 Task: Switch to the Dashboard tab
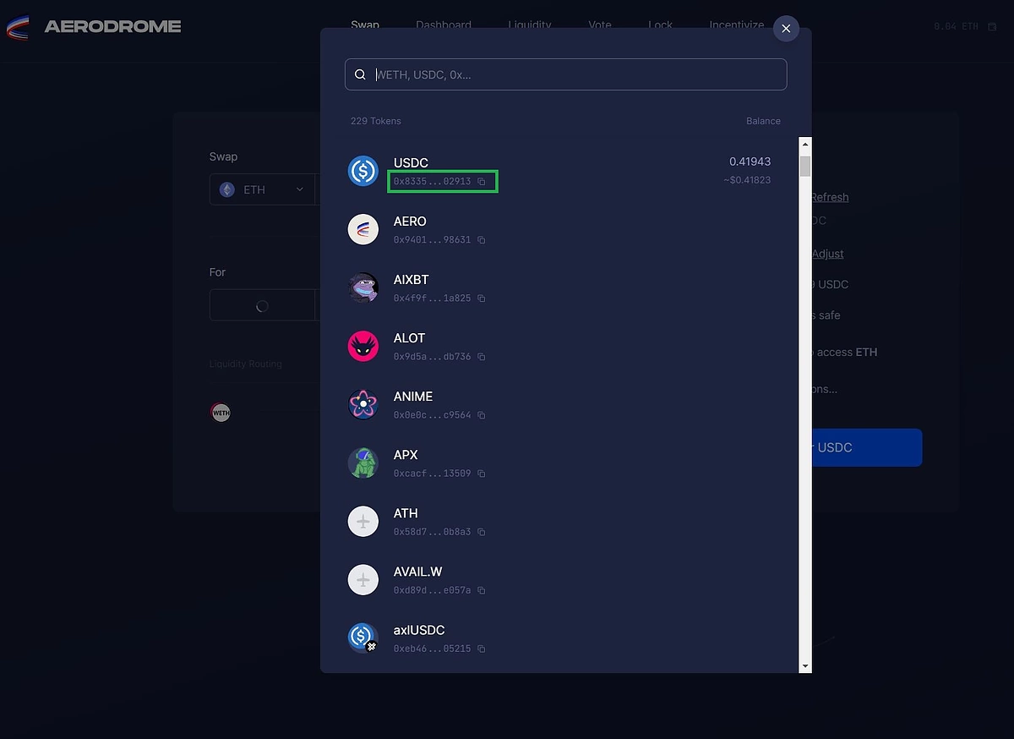click(x=443, y=25)
